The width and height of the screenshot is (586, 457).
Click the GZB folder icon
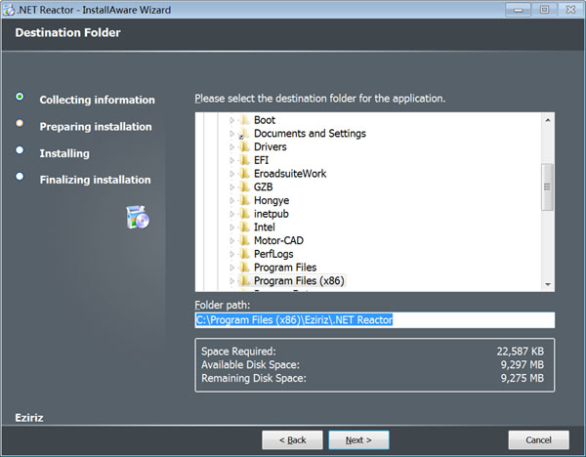click(x=244, y=187)
